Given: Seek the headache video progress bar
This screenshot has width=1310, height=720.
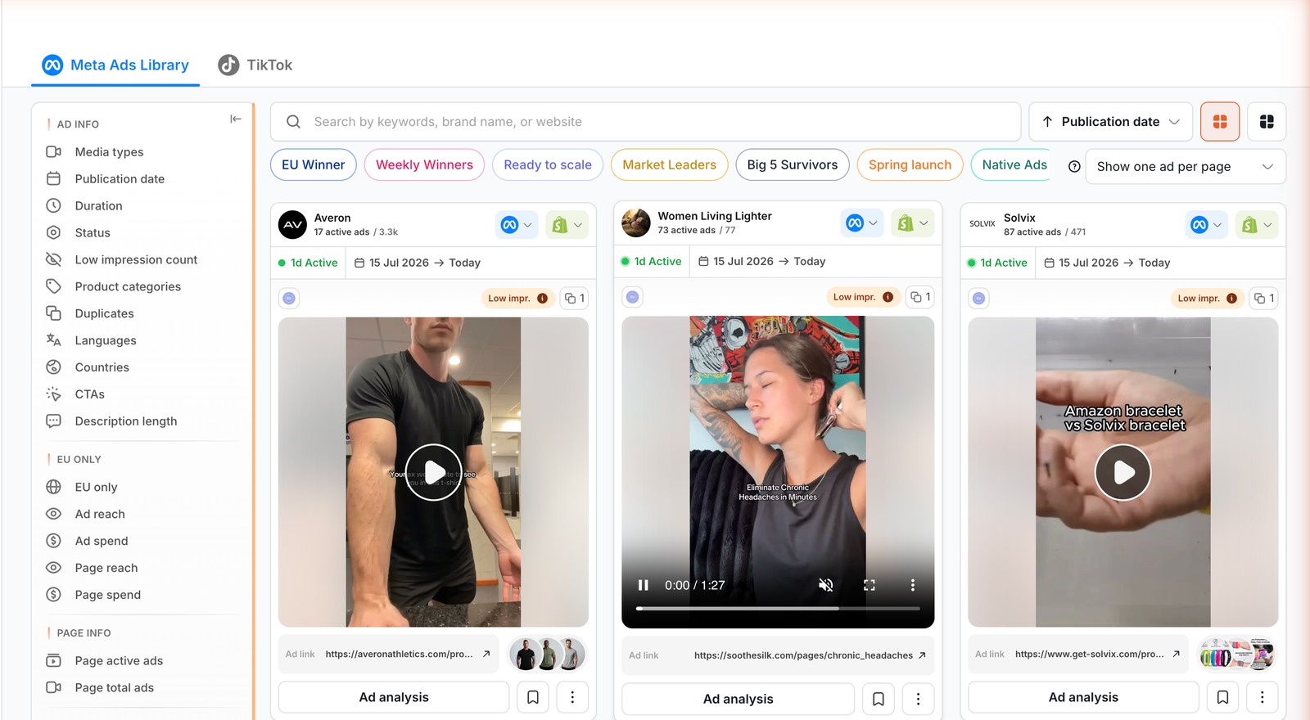Looking at the screenshot, I should [x=778, y=608].
